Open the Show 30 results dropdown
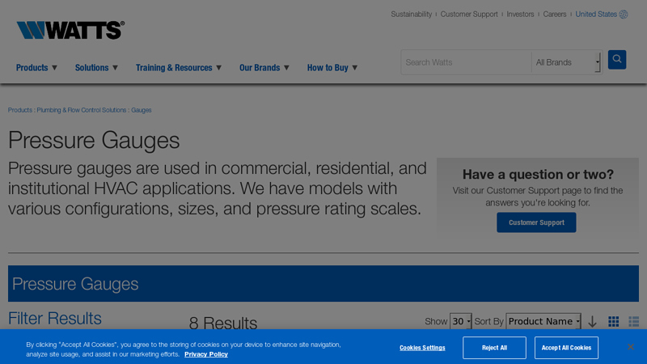647x364 pixels. (460, 321)
